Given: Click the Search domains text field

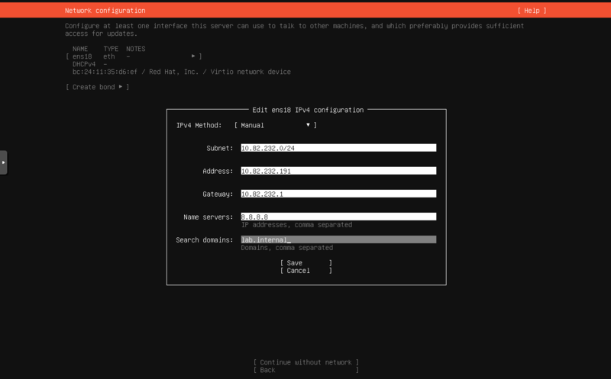Looking at the screenshot, I should [338, 239].
